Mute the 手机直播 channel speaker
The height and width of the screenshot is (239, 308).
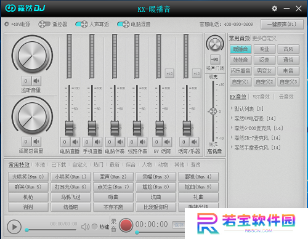[x=97, y=142]
